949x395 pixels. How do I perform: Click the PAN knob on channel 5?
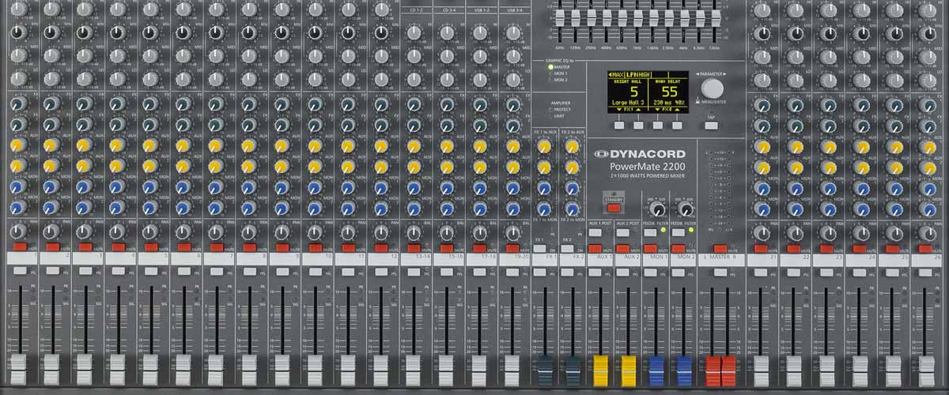150,231
